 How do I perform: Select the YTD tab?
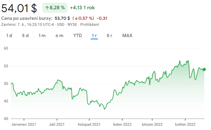point(78,36)
